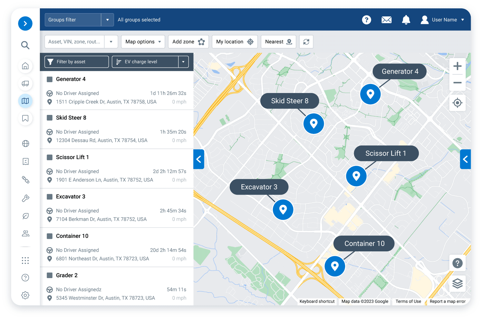Image resolution: width=482 pixels, height=318 pixels.
Task: Tick the checkbox next to Excavator 3
Action: coord(50,196)
